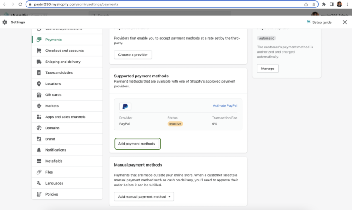Open Markets settings
The height and width of the screenshot is (210, 352).
(67, 106)
